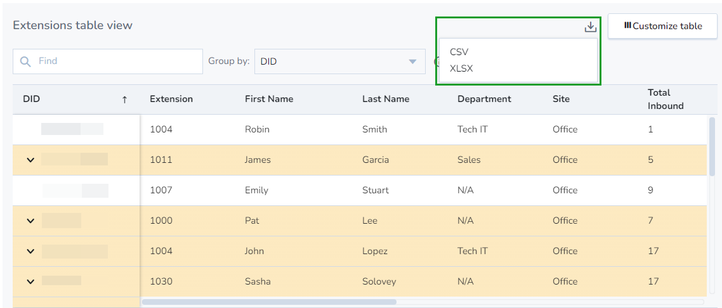Image resolution: width=722 pixels, height=308 pixels.
Task: Select the first name Sasha cell
Action: pos(258,281)
